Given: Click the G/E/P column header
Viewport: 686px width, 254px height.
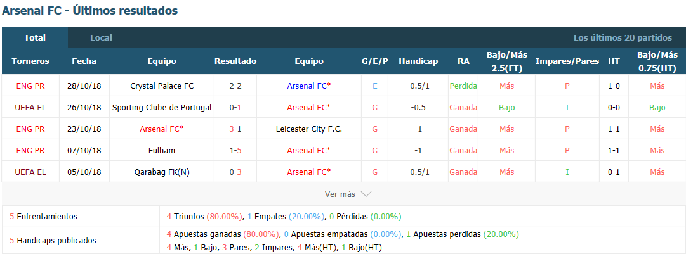Looking at the screenshot, I should click(374, 61).
